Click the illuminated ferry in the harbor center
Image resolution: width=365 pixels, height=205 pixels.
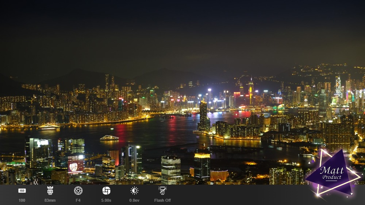coord(109,138)
